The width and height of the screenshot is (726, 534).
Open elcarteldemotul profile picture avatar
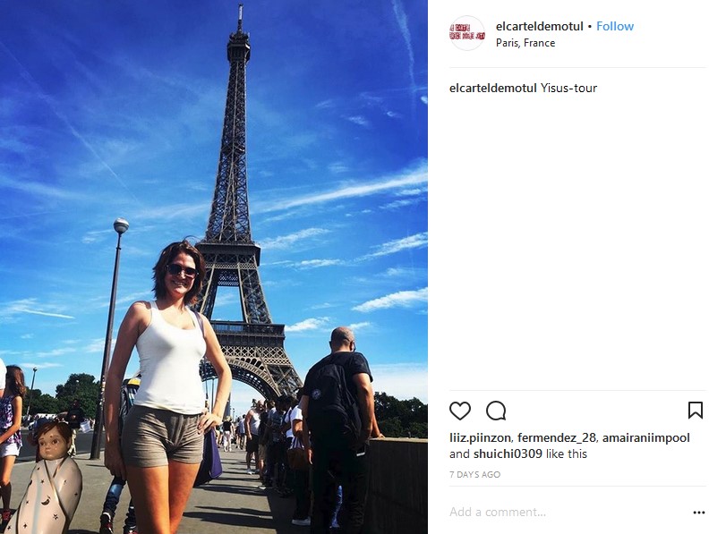(x=466, y=33)
